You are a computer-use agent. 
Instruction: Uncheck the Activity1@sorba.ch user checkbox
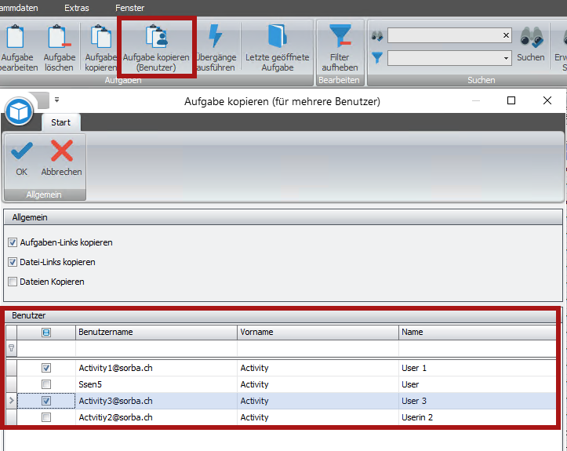point(46,368)
